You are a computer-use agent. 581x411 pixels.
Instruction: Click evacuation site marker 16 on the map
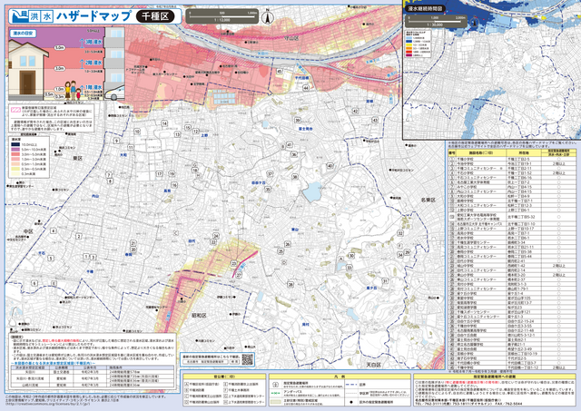click(x=174, y=185)
